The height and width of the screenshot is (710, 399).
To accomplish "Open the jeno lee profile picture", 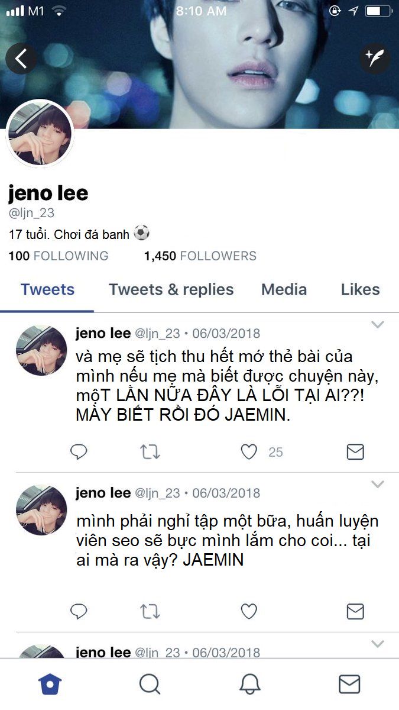I will coord(40,134).
